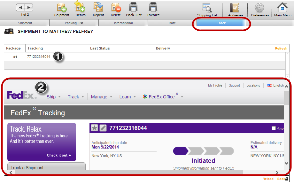Expand the FedEx Ship menu
294x184 pixels.
53,97
